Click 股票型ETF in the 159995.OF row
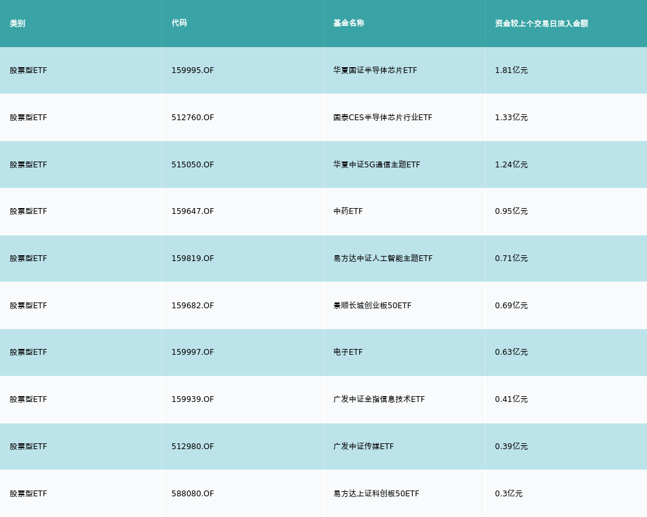Viewport: 647px width, 517px height. click(x=28, y=70)
